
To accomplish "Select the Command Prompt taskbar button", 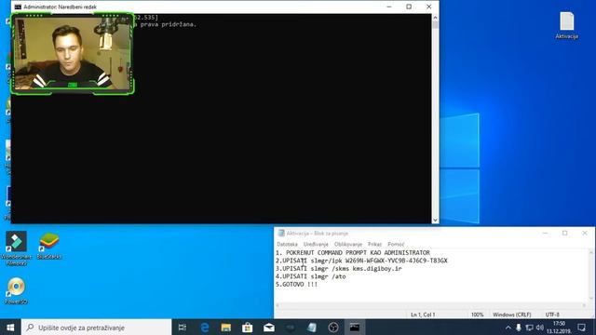I will 355,328.
